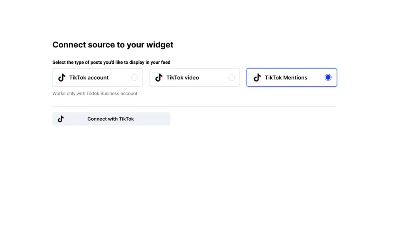The width and height of the screenshot is (398, 250).
Task: Click the word "widget" in the page heading
Action: click(160, 45)
